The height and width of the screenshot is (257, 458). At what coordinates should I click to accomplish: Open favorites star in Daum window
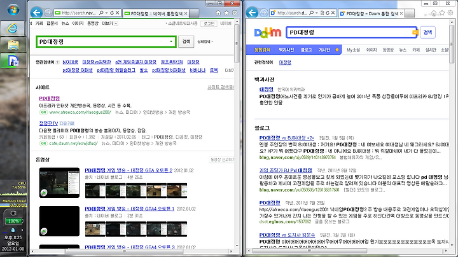442,13
